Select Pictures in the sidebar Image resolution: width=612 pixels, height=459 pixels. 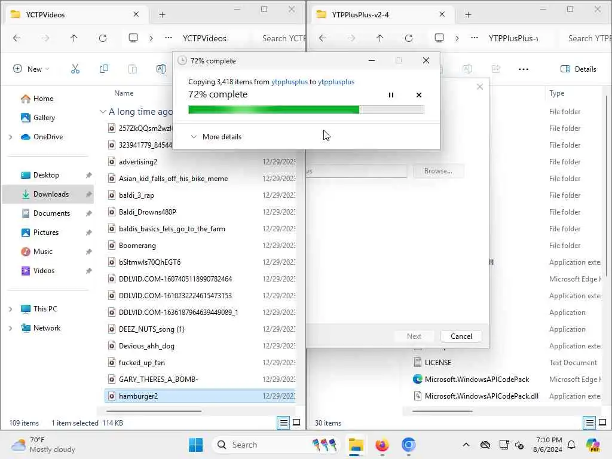45,232
